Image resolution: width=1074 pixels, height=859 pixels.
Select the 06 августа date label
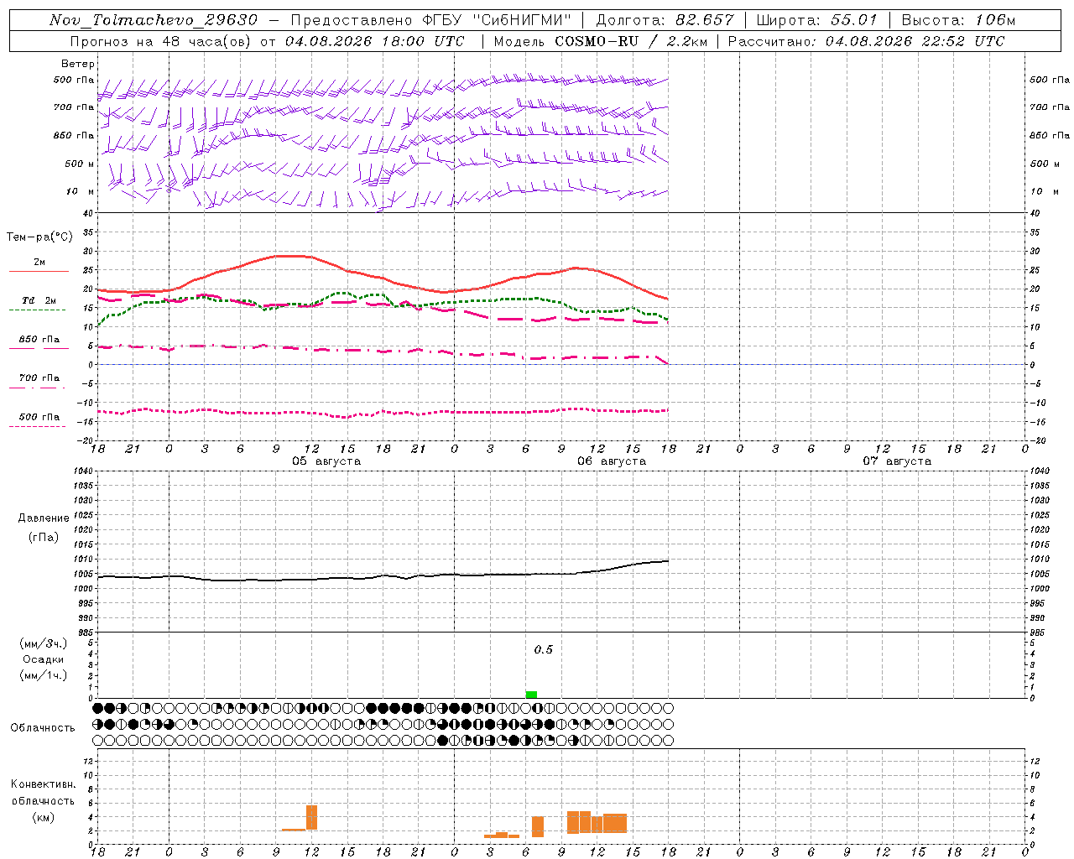pos(612,461)
